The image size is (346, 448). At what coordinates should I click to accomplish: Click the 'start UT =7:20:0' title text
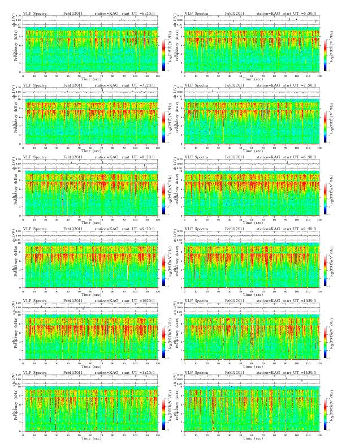138,85
